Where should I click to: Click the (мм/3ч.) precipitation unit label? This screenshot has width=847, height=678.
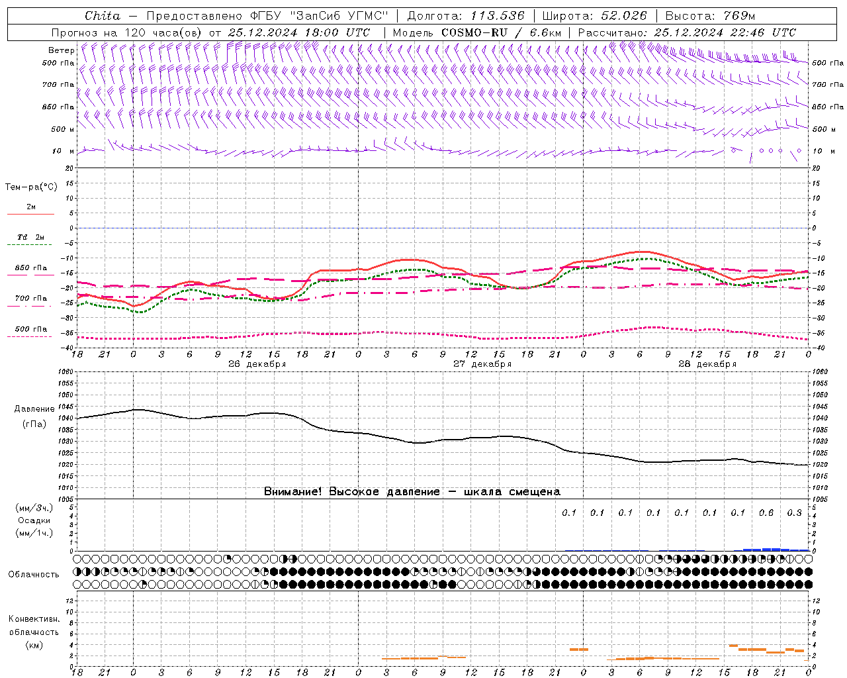point(33,508)
